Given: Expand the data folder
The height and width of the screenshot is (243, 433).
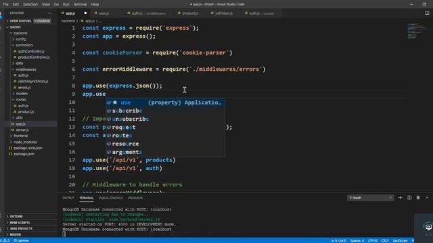Looking at the screenshot, I should tap(20, 63).
